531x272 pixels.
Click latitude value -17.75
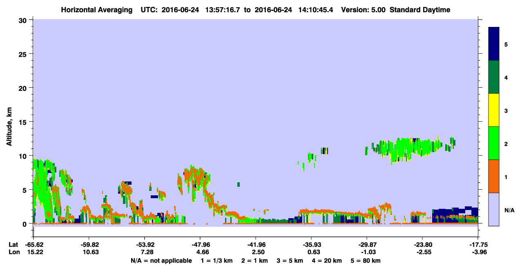(478, 245)
